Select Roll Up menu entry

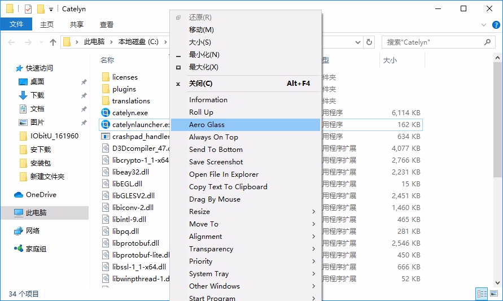click(x=246, y=112)
